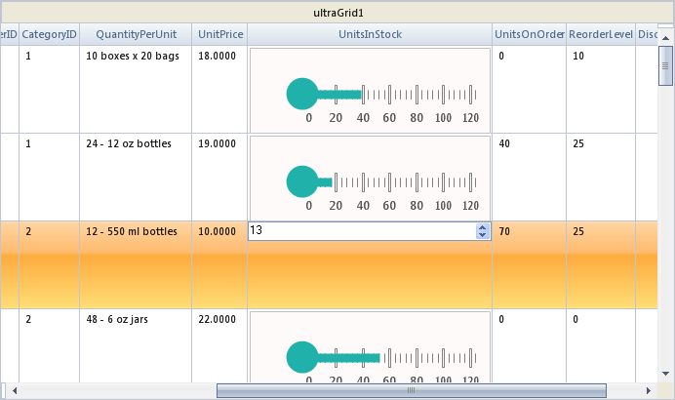This screenshot has height=400, width=675.
Task: Click the UnitsInStock text field showing 13
Action: tap(360, 231)
